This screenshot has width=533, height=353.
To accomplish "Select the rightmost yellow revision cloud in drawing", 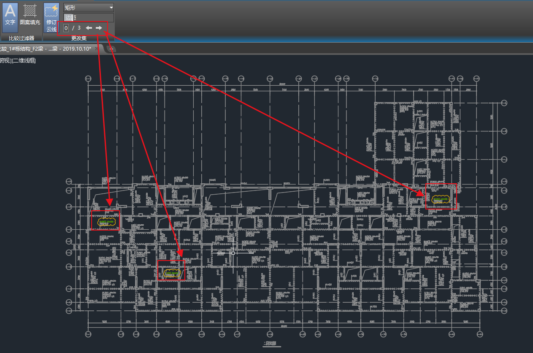I will [441, 199].
